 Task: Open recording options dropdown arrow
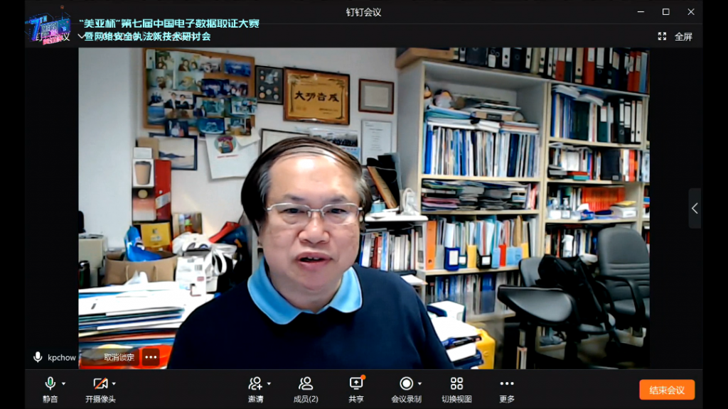(419, 384)
